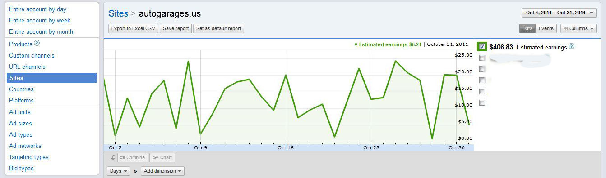
Task: Select the Data tab
Action: tap(527, 28)
